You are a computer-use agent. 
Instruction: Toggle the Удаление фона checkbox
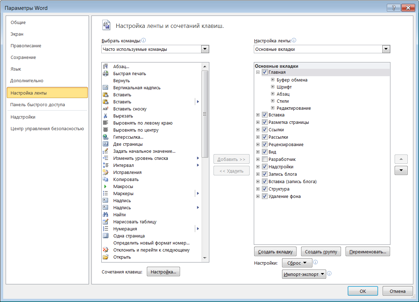tap(264, 196)
